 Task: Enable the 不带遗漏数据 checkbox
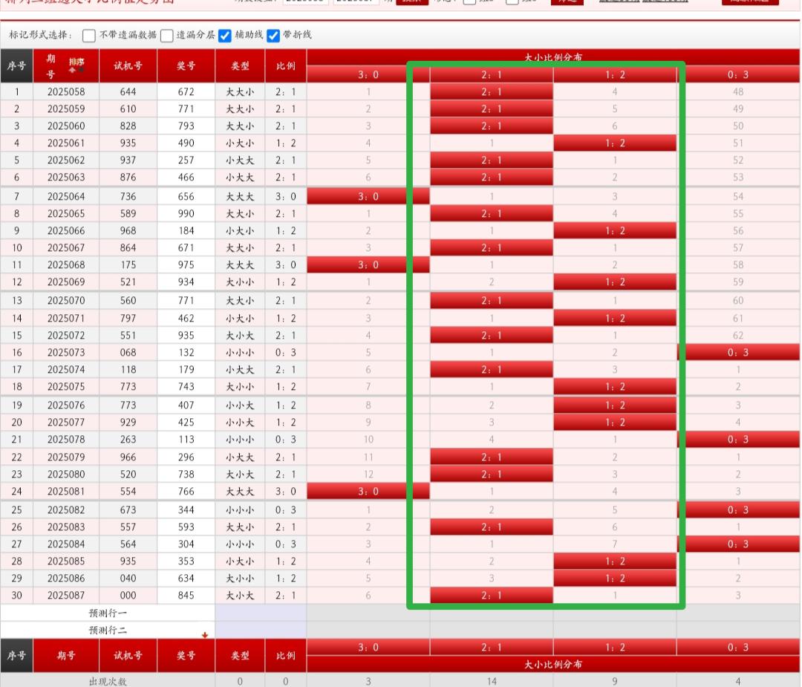click(x=89, y=35)
